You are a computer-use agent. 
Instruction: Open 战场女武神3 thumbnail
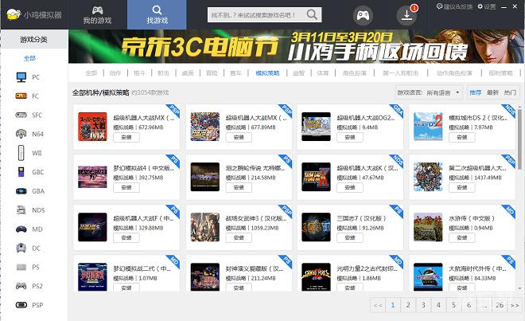(205, 227)
